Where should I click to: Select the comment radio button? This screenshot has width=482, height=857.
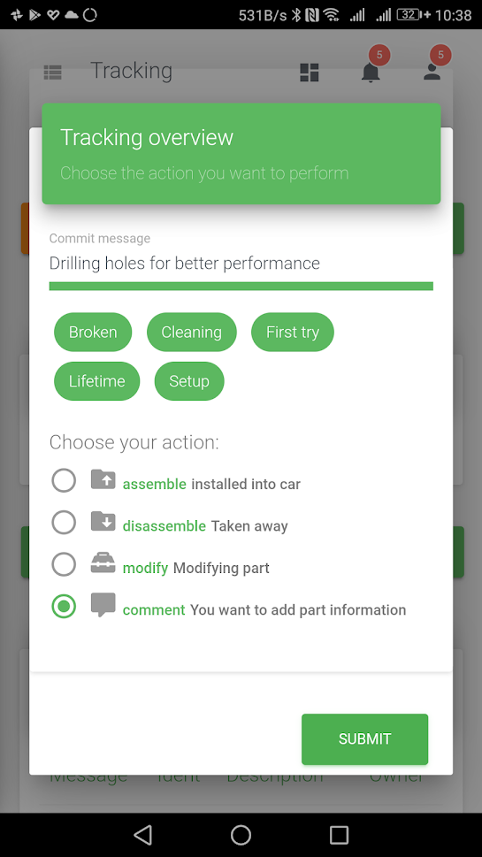click(x=64, y=606)
